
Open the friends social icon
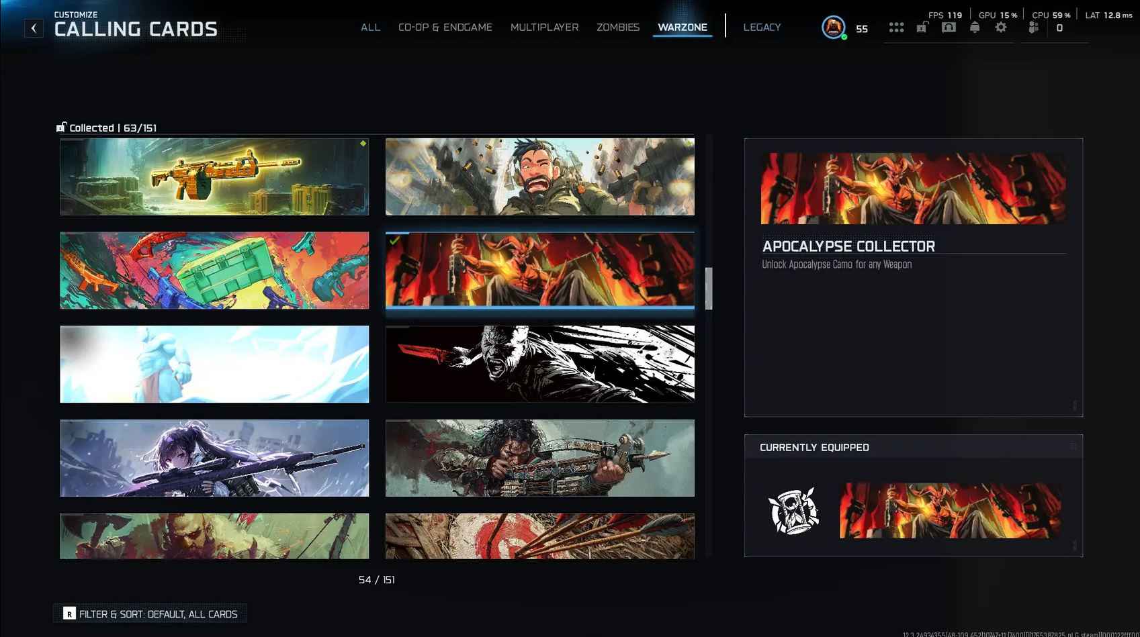(x=1034, y=28)
